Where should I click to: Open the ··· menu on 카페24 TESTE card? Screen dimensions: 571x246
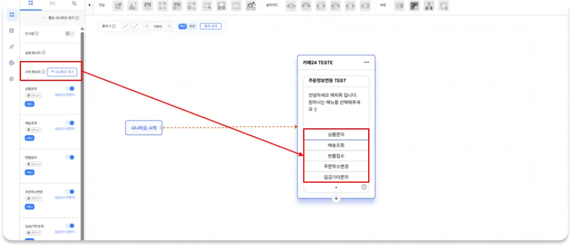point(367,62)
